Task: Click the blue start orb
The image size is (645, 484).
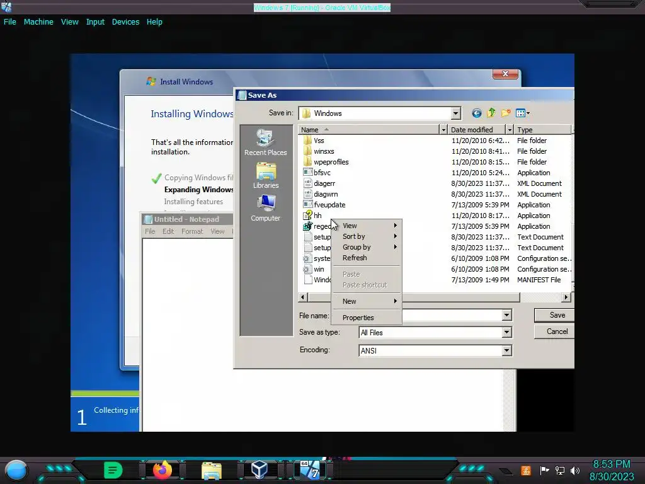Action: pos(16,470)
